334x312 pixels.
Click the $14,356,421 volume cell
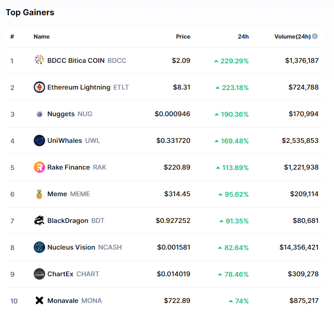299,248
